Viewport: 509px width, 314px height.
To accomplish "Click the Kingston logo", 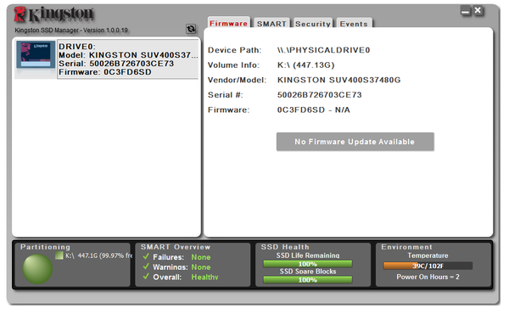I will tap(54, 14).
